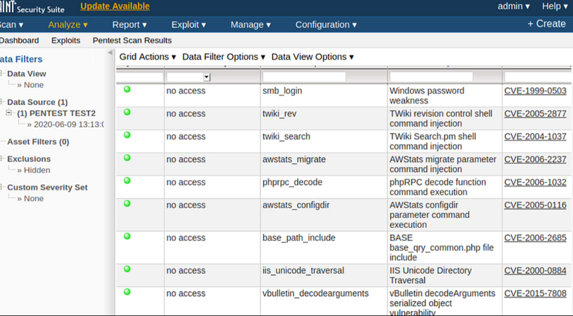This screenshot has height=316, width=573.
Task: Open CVE-2006-2237 link
Action: coord(535,160)
